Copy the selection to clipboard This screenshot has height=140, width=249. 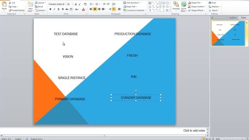pos(13,7)
